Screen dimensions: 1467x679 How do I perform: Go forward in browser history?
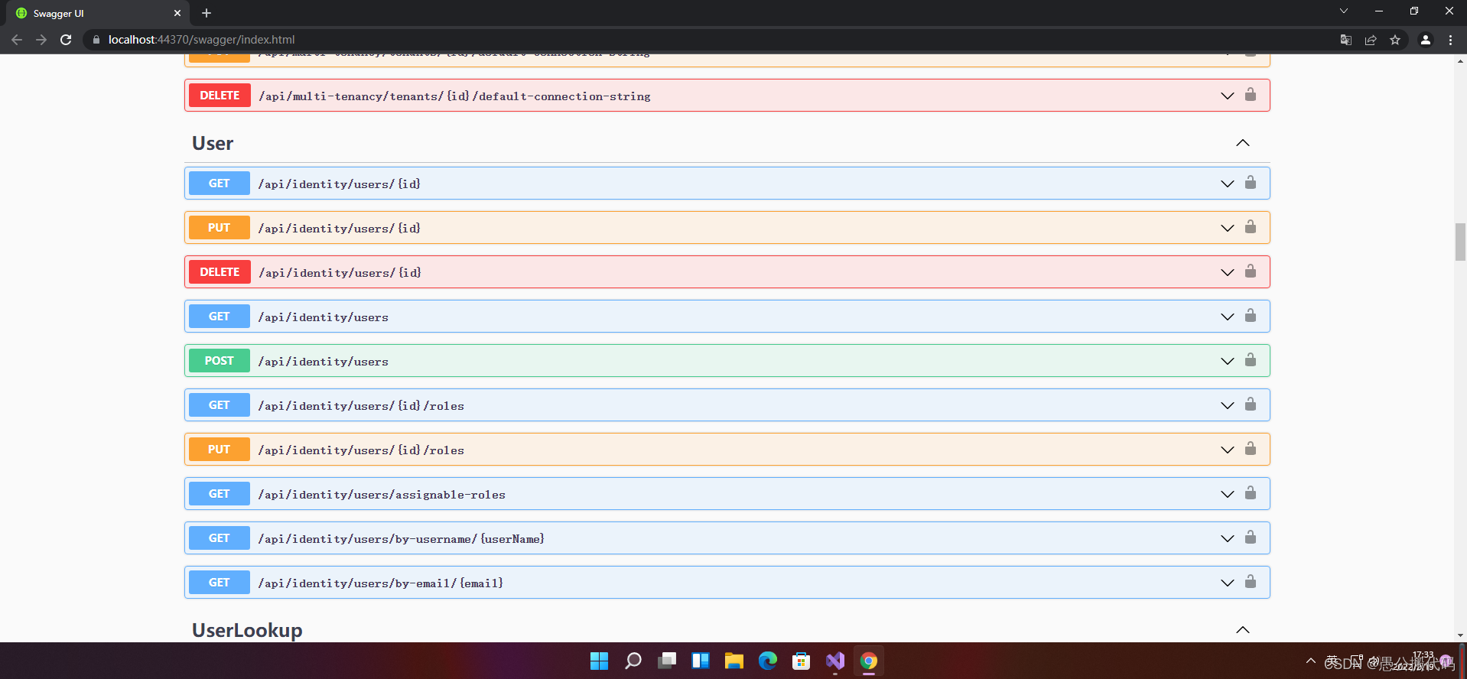[41, 40]
